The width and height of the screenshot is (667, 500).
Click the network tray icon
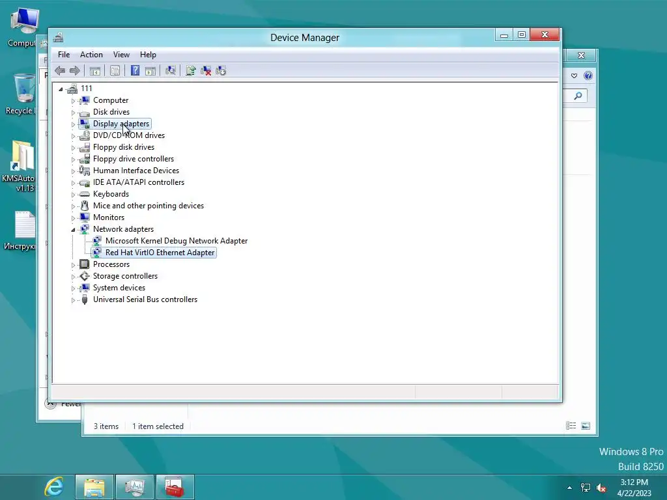coord(586,488)
